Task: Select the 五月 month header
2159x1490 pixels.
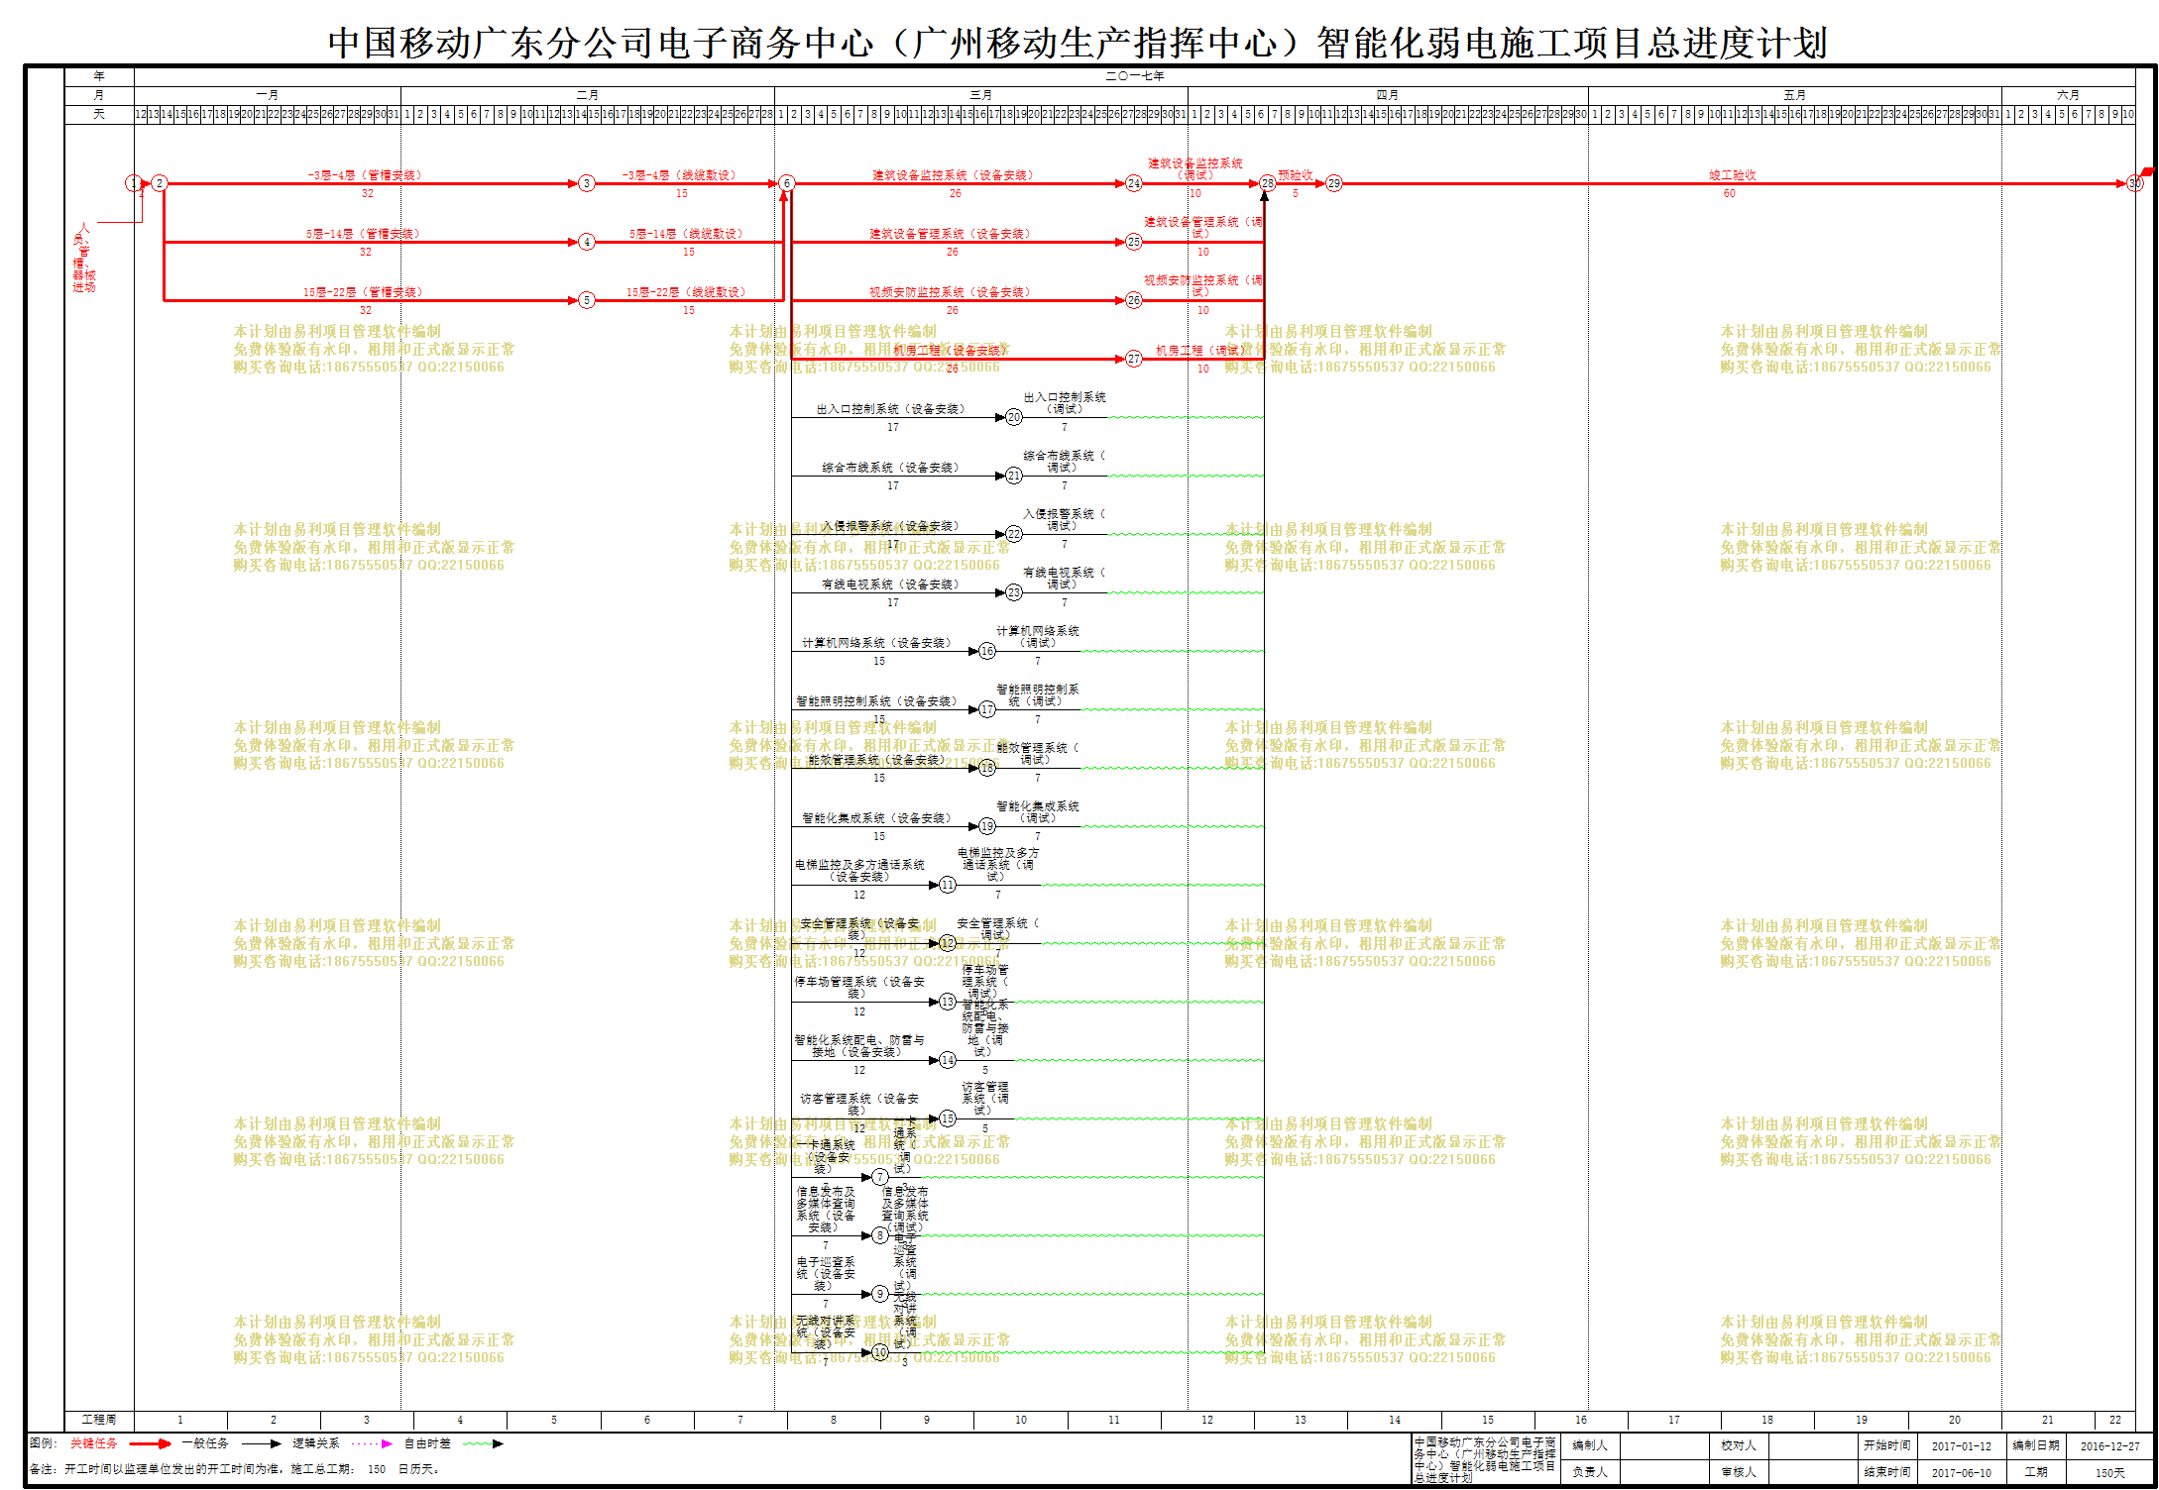Action: coord(1795,95)
